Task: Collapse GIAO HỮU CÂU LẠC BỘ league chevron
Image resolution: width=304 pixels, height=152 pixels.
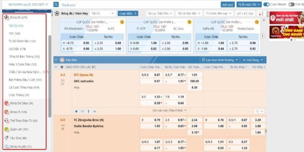Action: point(56,67)
